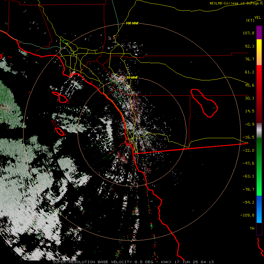Image resolution: width=264 pixels, height=264 pixels.
Task: Click the -78.7 velocity scale value
Action: pos(248,189)
